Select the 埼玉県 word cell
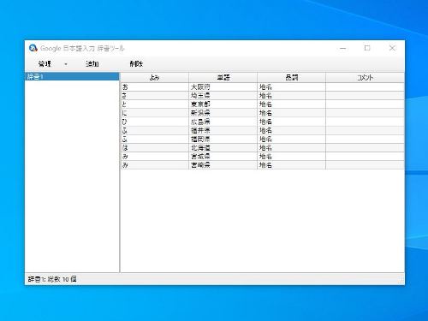This screenshot has width=428, height=321. (x=223, y=96)
